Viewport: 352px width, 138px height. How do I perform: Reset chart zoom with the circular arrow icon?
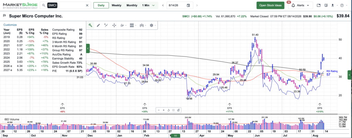point(168,110)
